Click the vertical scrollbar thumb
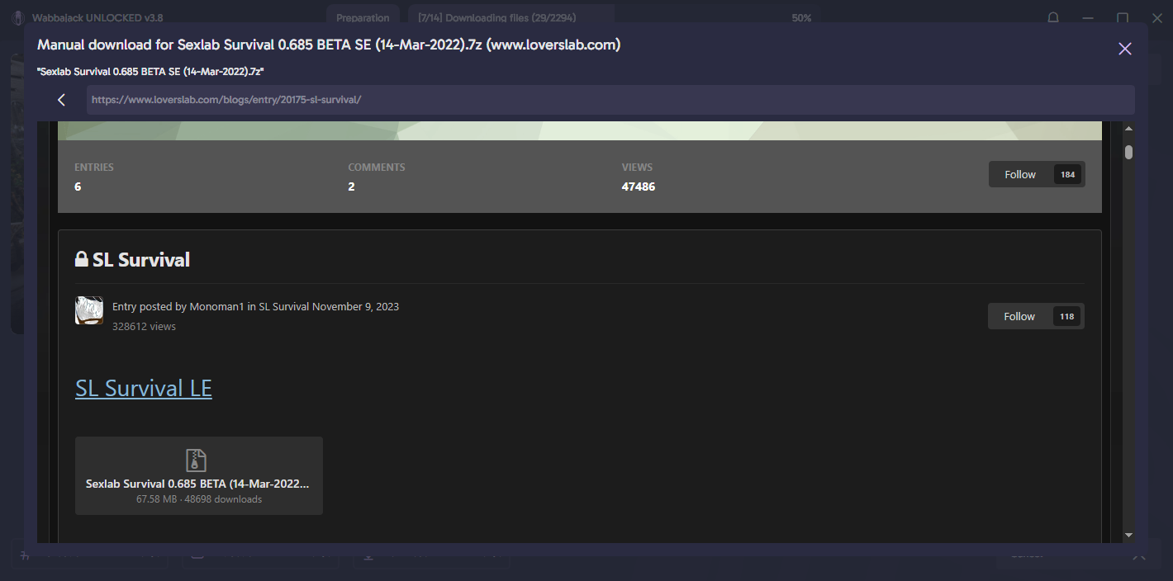The height and width of the screenshot is (581, 1173). coord(1128,152)
